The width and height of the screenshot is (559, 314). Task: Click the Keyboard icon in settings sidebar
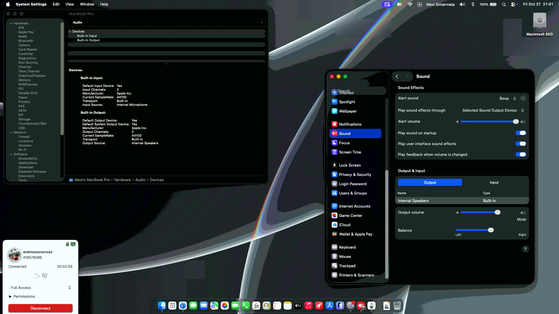[334, 247]
